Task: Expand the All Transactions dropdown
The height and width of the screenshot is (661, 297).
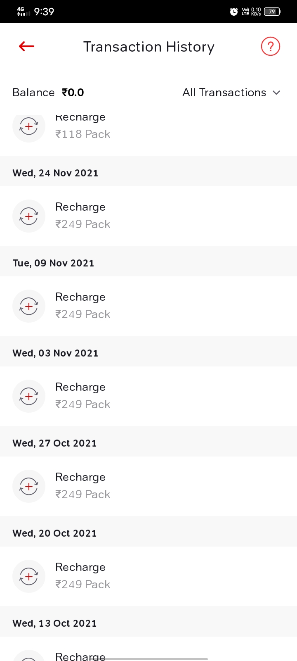Action: [x=224, y=93]
